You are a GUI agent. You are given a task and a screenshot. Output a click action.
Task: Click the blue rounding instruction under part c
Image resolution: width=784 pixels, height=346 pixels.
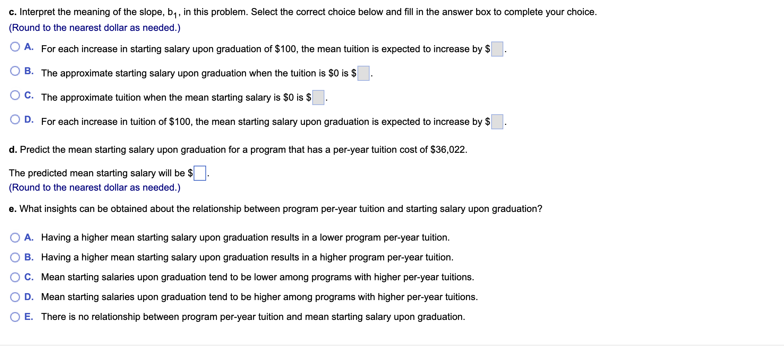tap(94, 27)
